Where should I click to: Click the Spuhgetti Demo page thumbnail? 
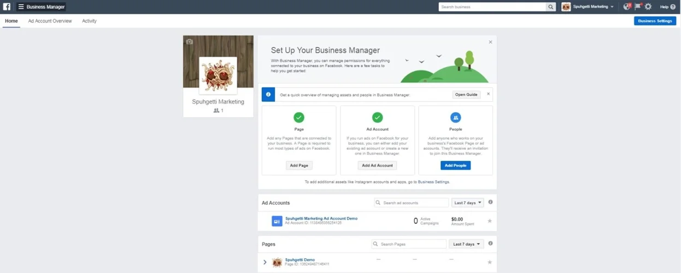(277, 262)
